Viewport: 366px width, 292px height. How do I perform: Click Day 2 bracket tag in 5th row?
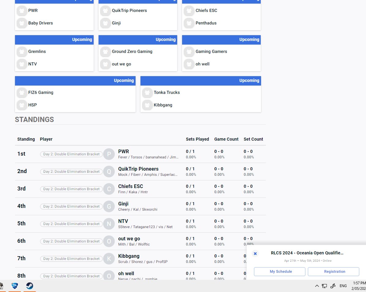(71, 224)
